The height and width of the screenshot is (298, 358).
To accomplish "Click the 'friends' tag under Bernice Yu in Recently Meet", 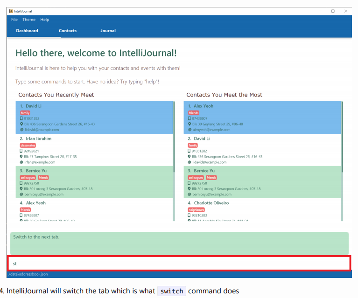I will (x=43, y=178).
